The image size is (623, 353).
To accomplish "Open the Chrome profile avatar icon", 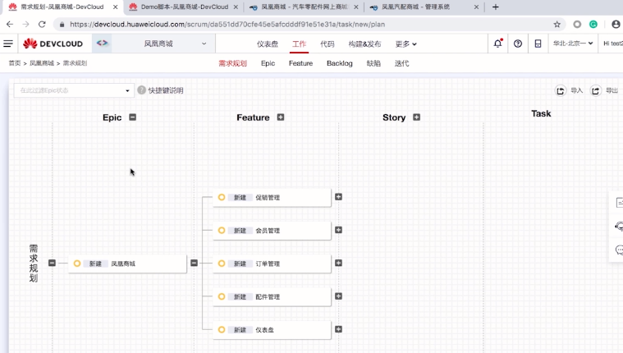I will [616, 25].
